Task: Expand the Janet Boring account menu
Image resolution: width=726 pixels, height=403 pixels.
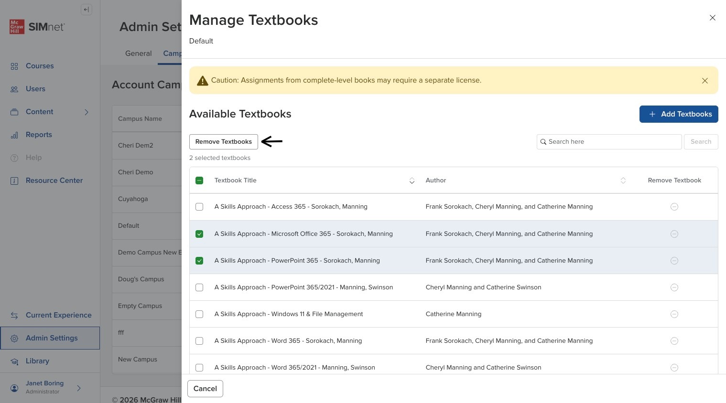Action: pyautogui.click(x=79, y=388)
